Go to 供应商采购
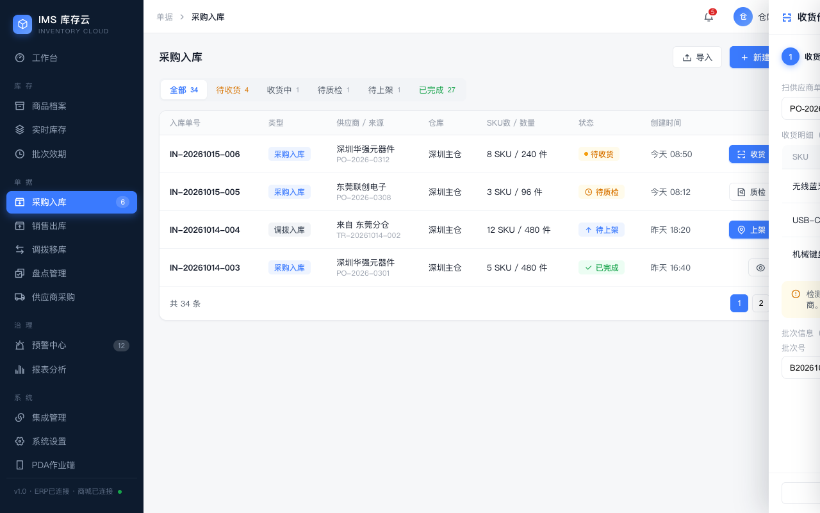 (72, 297)
